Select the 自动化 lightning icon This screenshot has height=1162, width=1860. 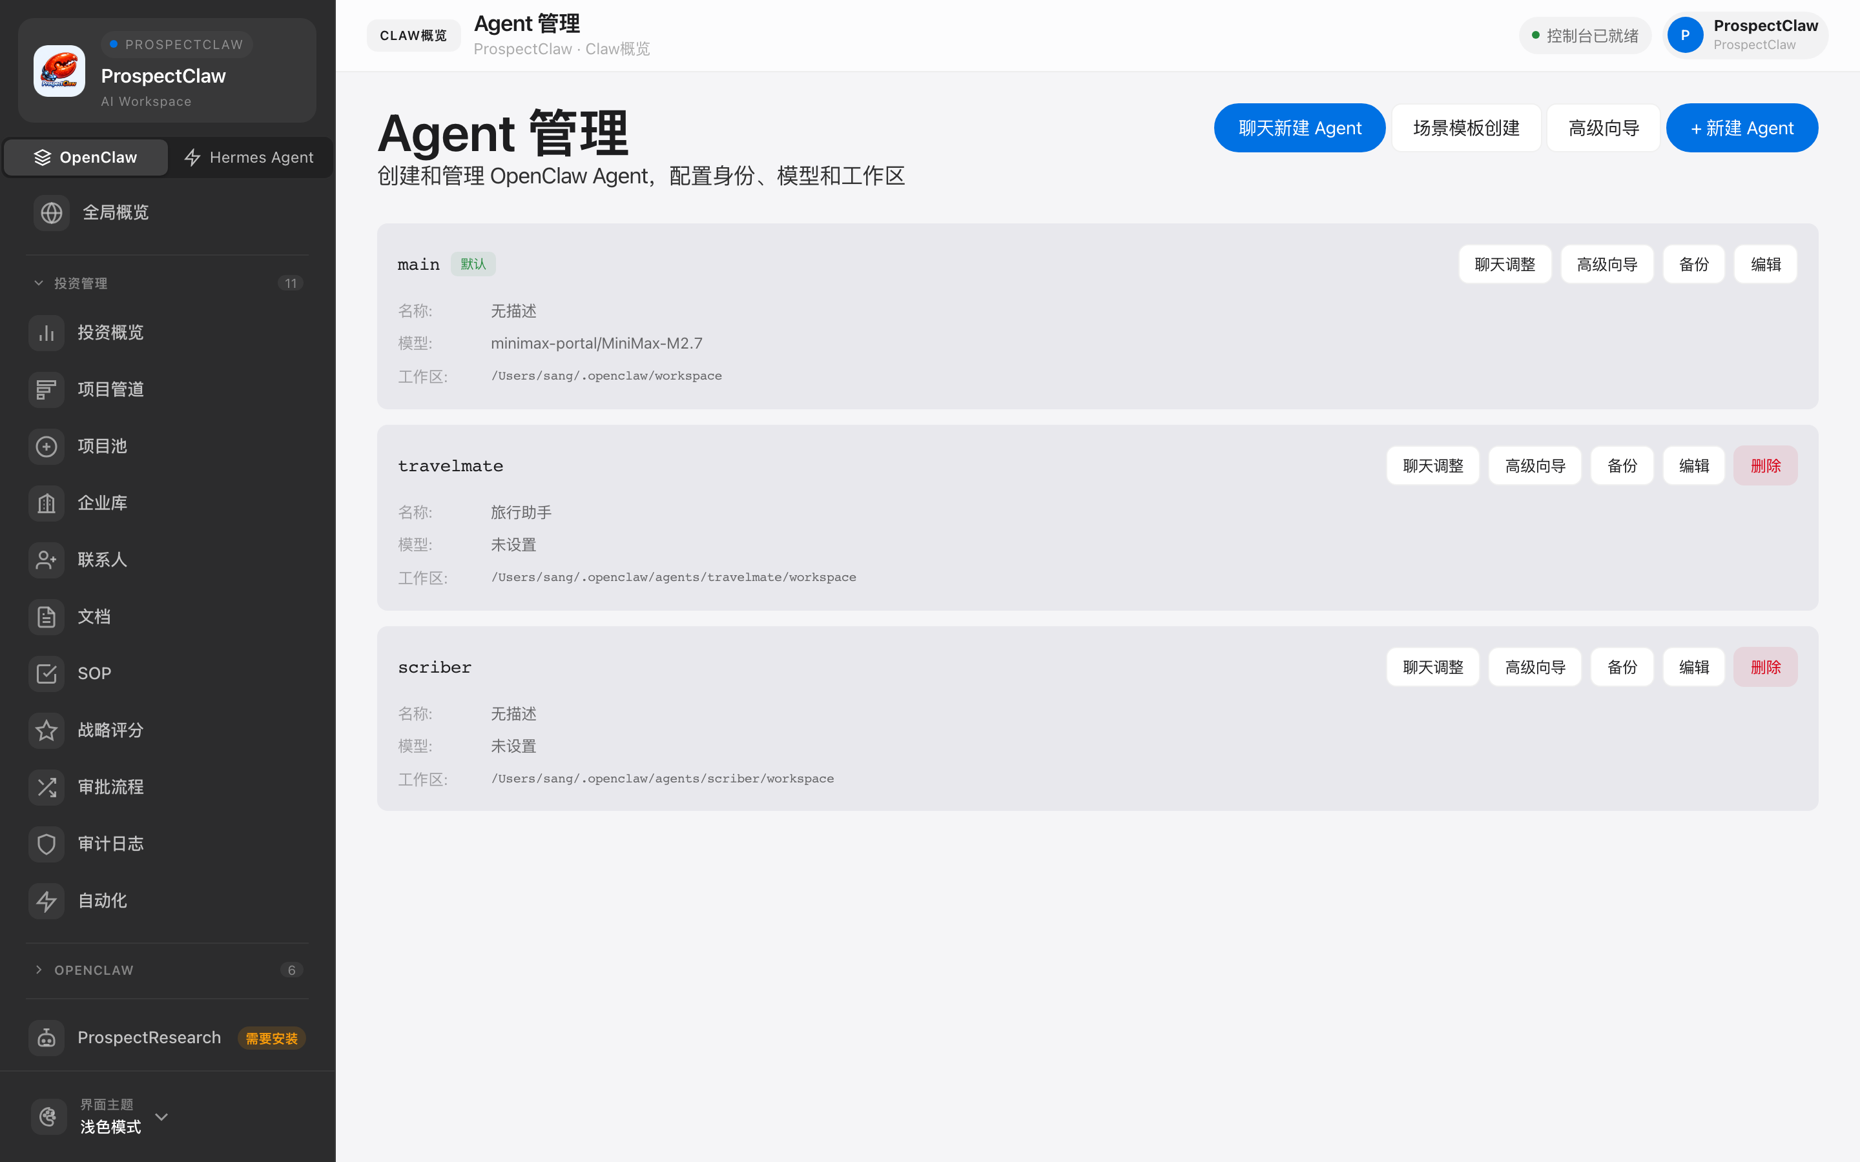pos(46,900)
